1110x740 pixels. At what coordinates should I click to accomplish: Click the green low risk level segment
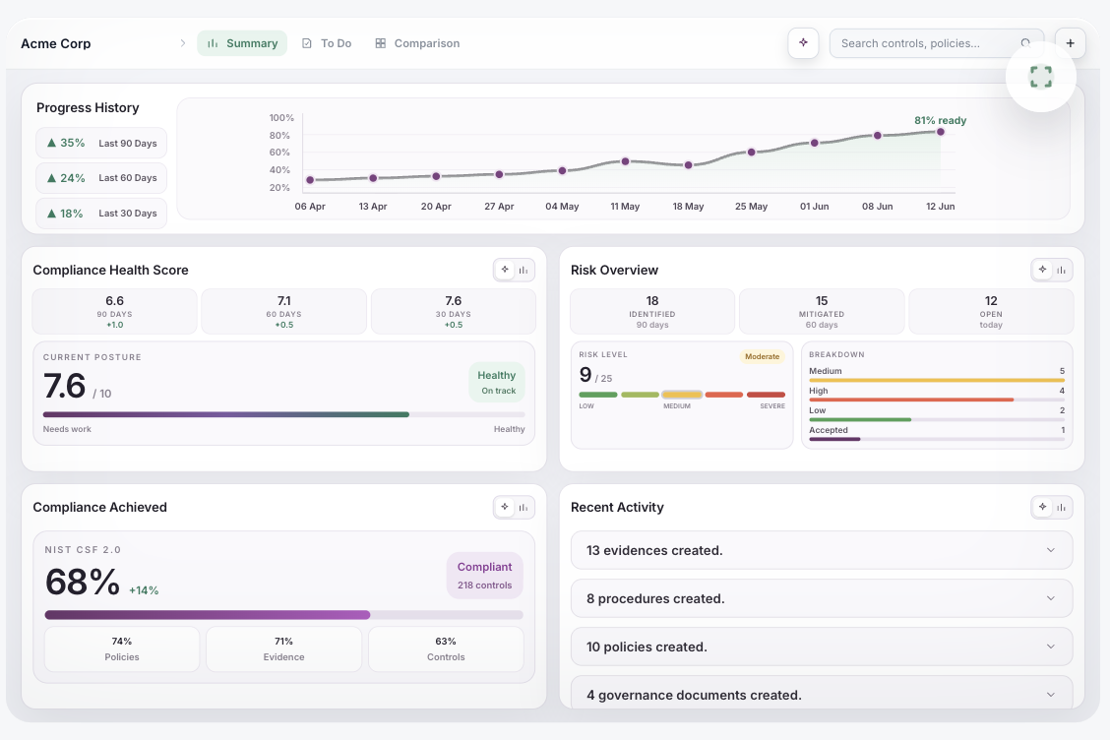(598, 395)
